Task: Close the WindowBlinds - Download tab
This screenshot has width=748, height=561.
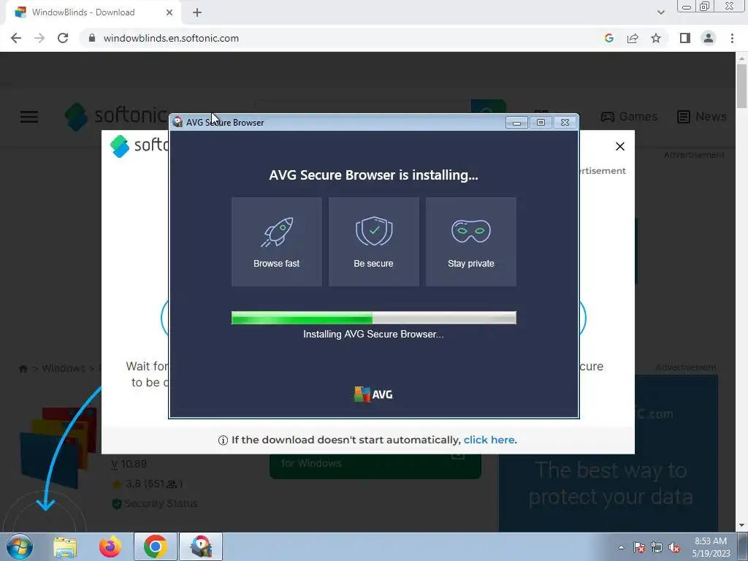Action: pyautogui.click(x=169, y=12)
